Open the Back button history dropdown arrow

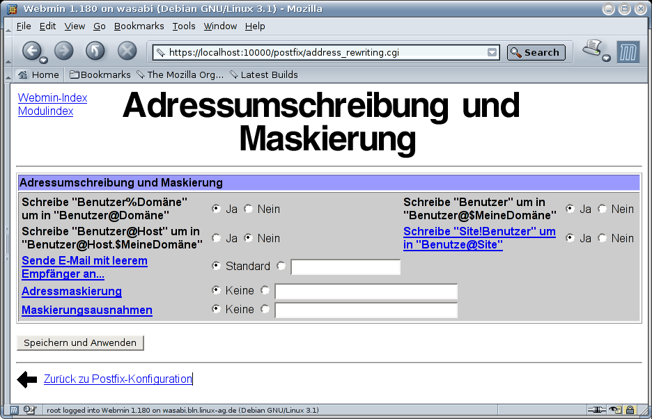click(x=43, y=61)
